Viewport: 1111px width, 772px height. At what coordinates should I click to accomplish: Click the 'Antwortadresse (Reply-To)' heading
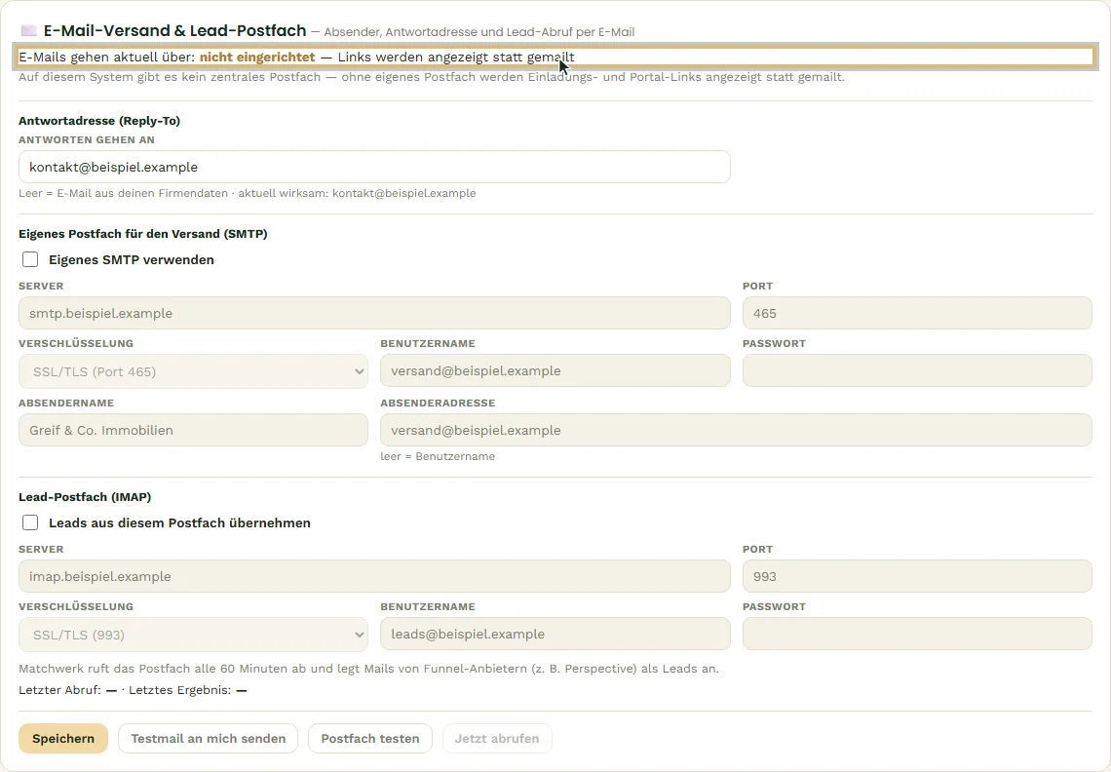tap(99, 121)
